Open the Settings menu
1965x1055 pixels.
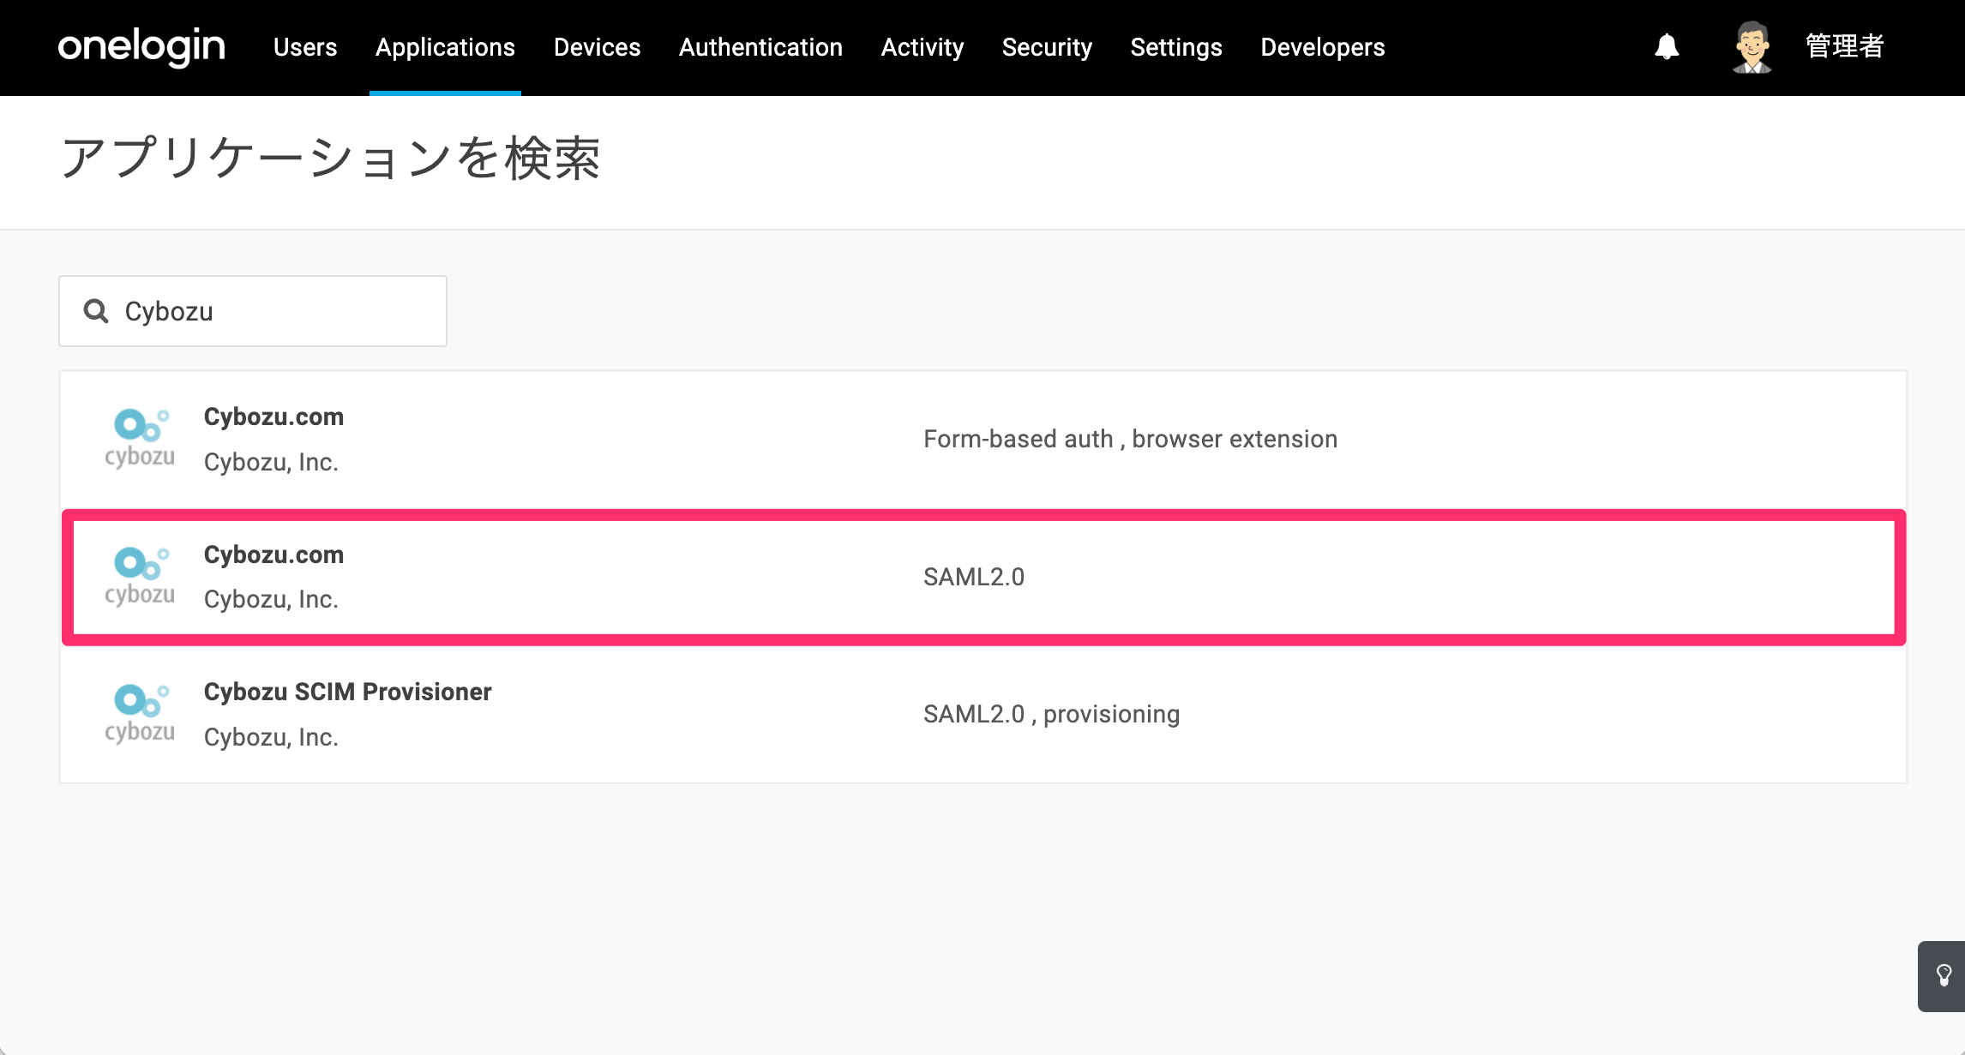1176,47
